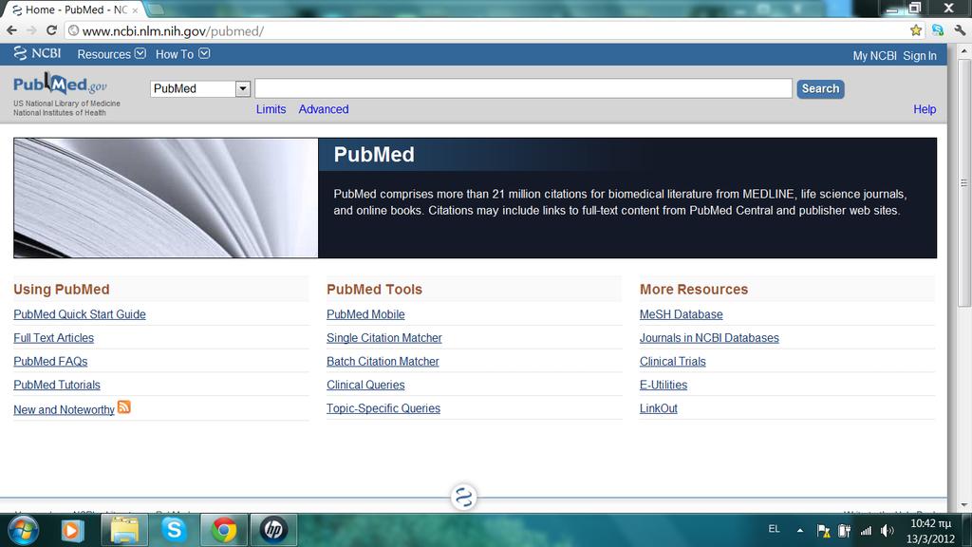Open Clinical Queries link

[x=365, y=386]
